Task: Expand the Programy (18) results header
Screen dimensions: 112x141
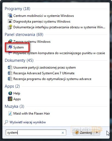Action: 17,9
